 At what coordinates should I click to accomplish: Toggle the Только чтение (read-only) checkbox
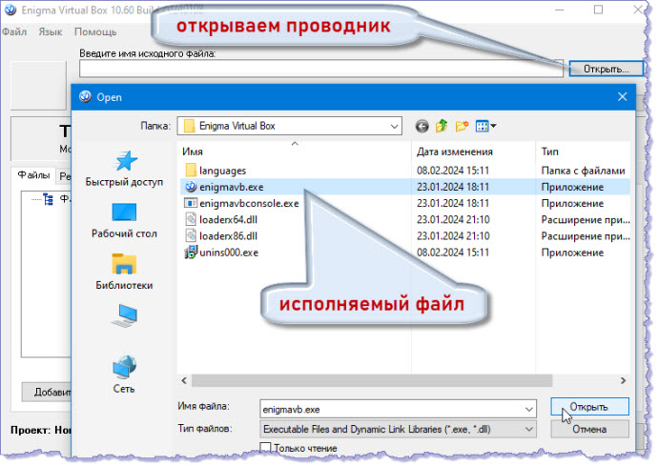click(265, 448)
